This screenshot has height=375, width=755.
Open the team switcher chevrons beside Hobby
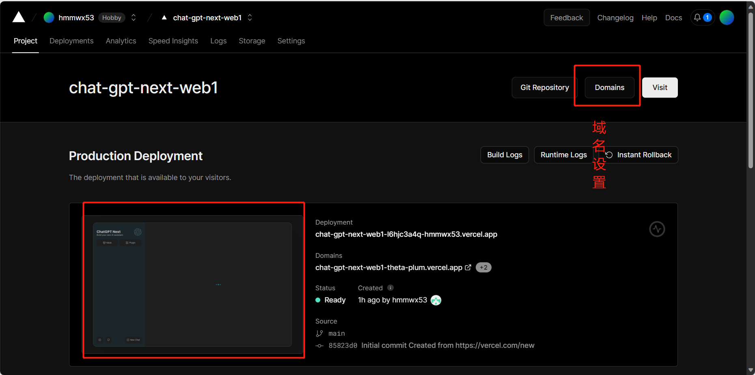point(134,17)
